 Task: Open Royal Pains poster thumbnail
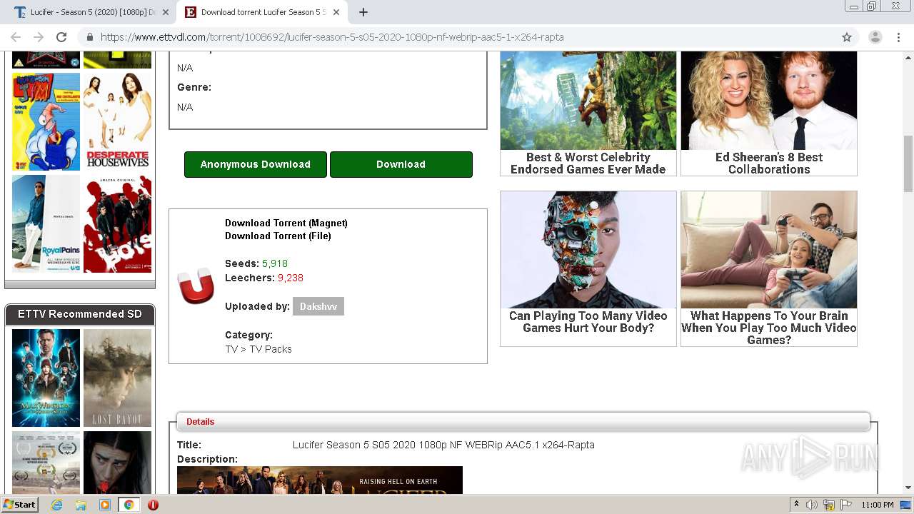pos(46,223)
